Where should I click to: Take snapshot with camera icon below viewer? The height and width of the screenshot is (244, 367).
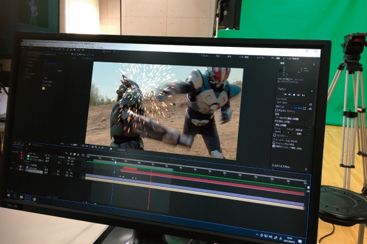(111, 149)
